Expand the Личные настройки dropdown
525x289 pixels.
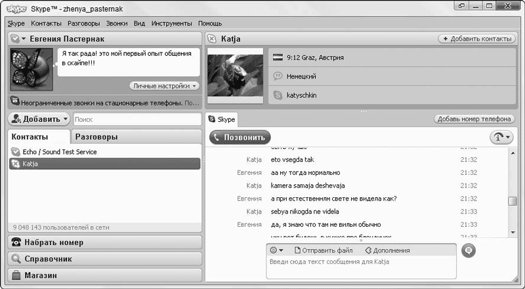coord(164,86)
